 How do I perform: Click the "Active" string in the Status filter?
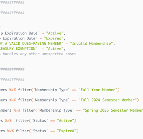(66, 120)
